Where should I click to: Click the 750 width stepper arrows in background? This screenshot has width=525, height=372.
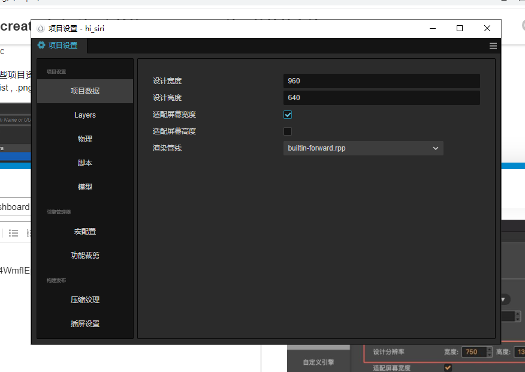[x=490, y=352]
